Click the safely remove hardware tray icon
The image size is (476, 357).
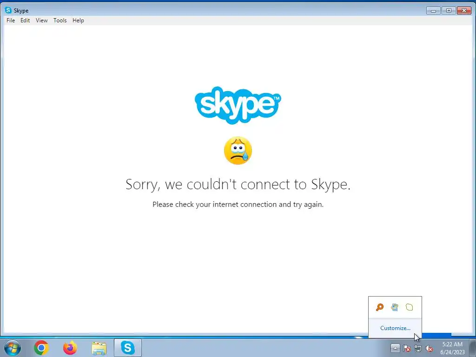tap(395, 307)
